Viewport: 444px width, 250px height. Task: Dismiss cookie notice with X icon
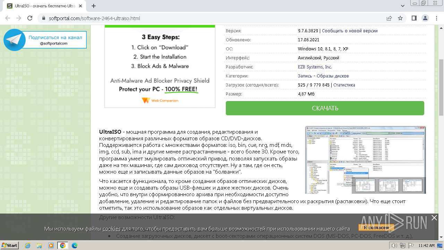tap(434, 218)
